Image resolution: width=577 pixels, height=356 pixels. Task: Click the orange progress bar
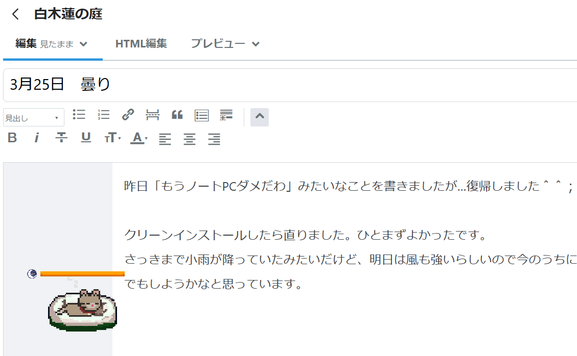coord(82,274)
